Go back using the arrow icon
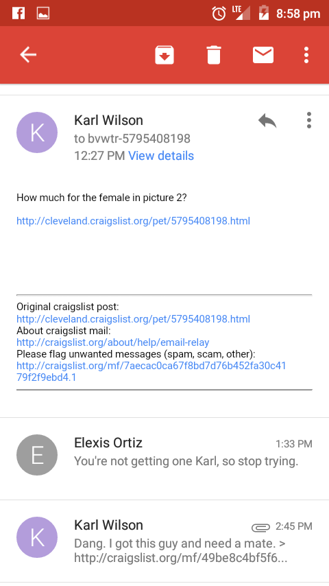 (x=28, y=55)
